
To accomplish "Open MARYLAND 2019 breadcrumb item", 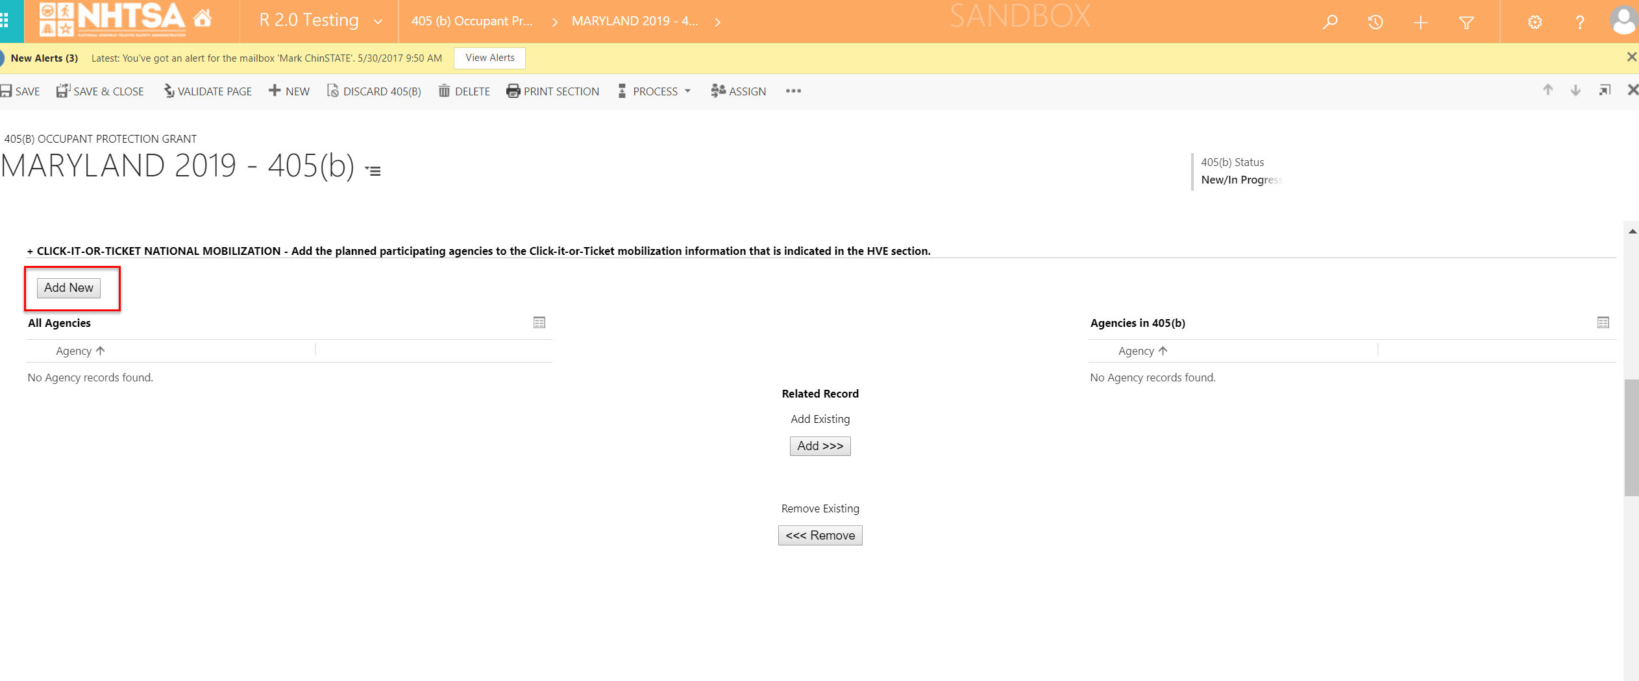I will (x=635, y=21).
